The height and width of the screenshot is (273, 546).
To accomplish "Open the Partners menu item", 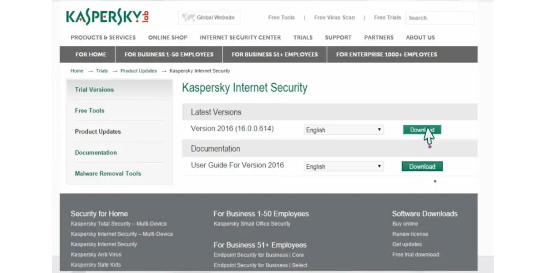I will point(379,37).
